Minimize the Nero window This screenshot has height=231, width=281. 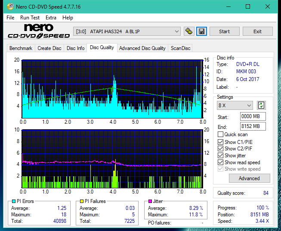[229, 6]
